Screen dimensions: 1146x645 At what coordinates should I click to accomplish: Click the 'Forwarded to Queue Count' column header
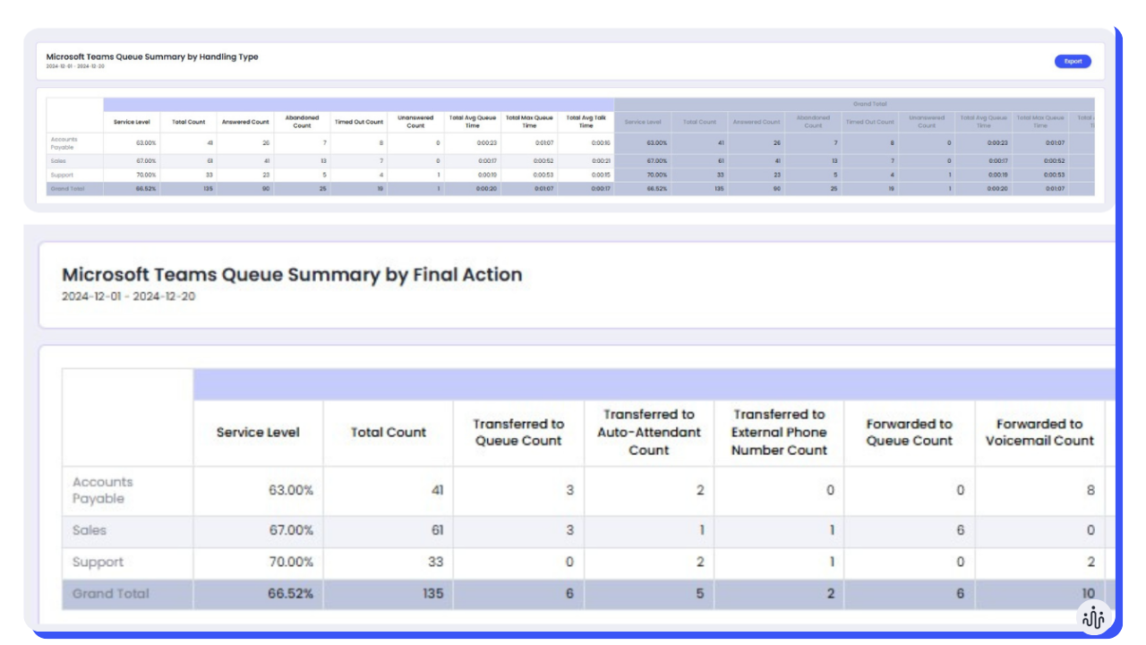click(x=909, y=433)
